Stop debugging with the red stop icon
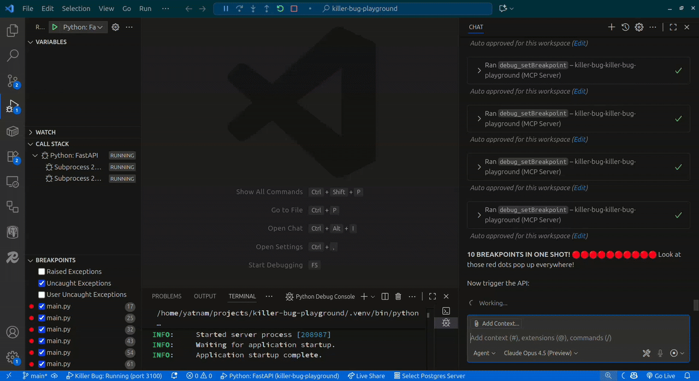 (293, 8)
